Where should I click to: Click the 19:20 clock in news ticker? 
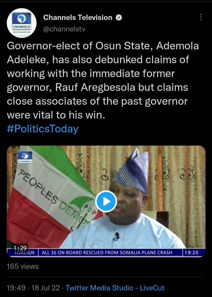click(x=192, y=253)
